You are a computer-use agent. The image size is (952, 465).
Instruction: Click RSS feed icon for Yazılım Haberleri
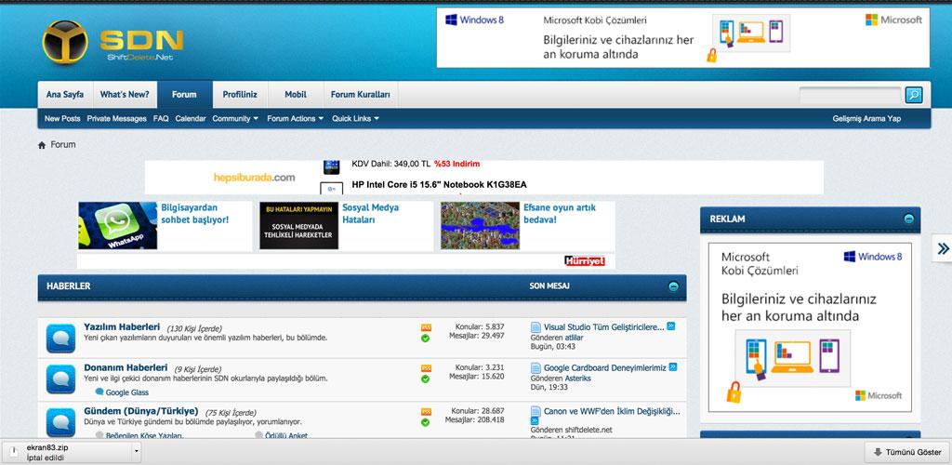pyautogui.click(x=426, y=327)
